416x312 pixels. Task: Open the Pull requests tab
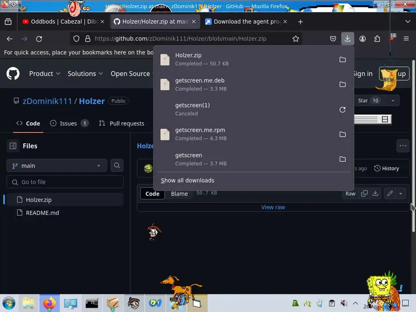point(122,123)
